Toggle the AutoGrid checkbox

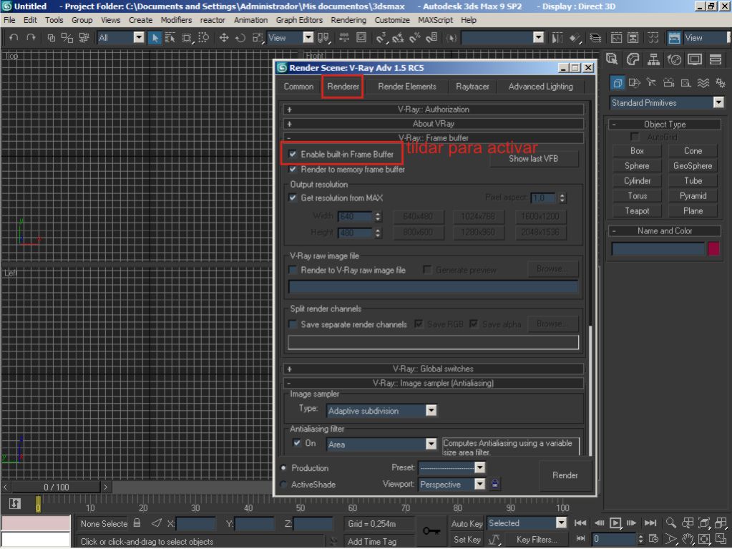(x=635, y=137)
